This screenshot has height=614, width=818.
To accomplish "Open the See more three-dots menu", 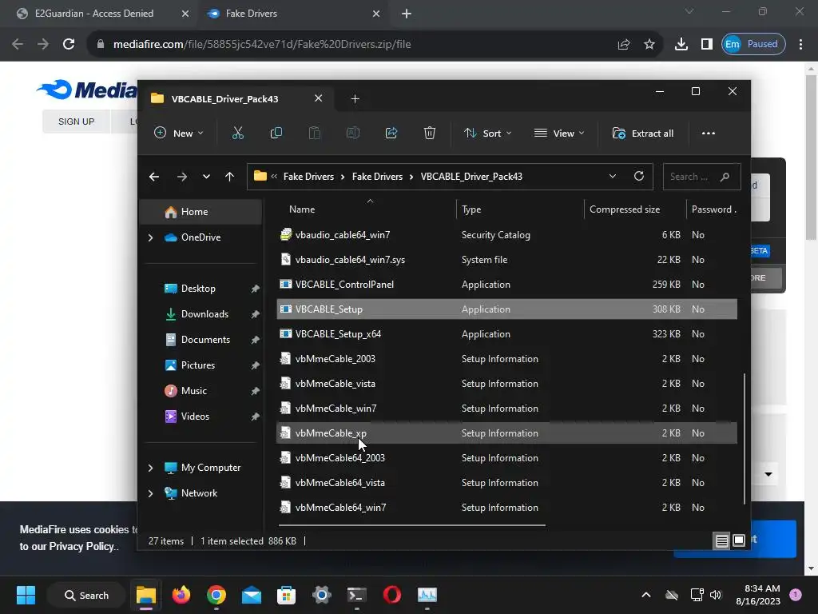I will pyautogui.click(x=709, y=134).
